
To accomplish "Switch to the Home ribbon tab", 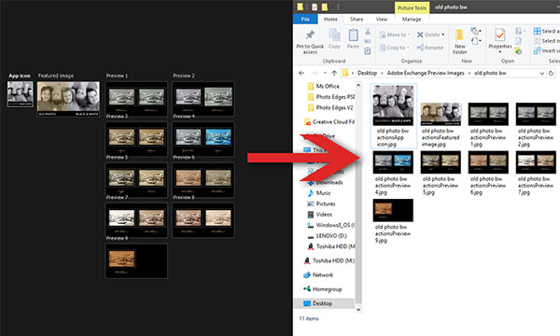I will coord(330,19).
